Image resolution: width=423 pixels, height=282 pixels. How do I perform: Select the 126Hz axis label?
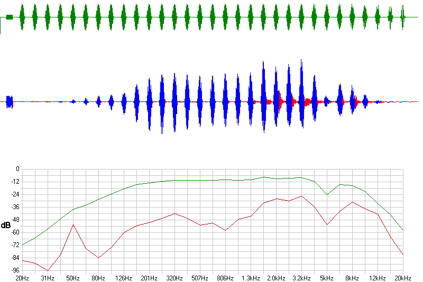pos(124,278)
